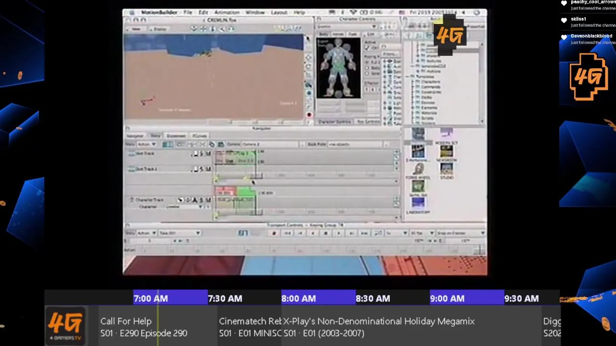The height and width of the screenshot is (346, 616).
Task: Switch to the FCurves tab
Action: 200,136
